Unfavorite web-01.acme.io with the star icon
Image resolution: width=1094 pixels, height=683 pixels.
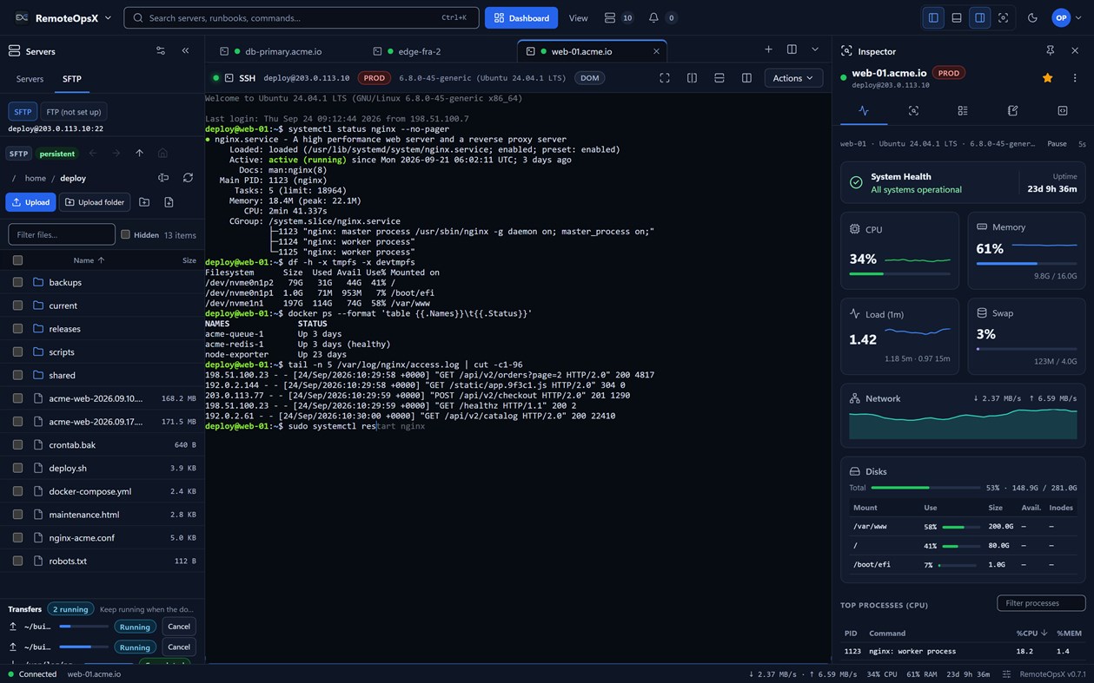(1048, 78)
